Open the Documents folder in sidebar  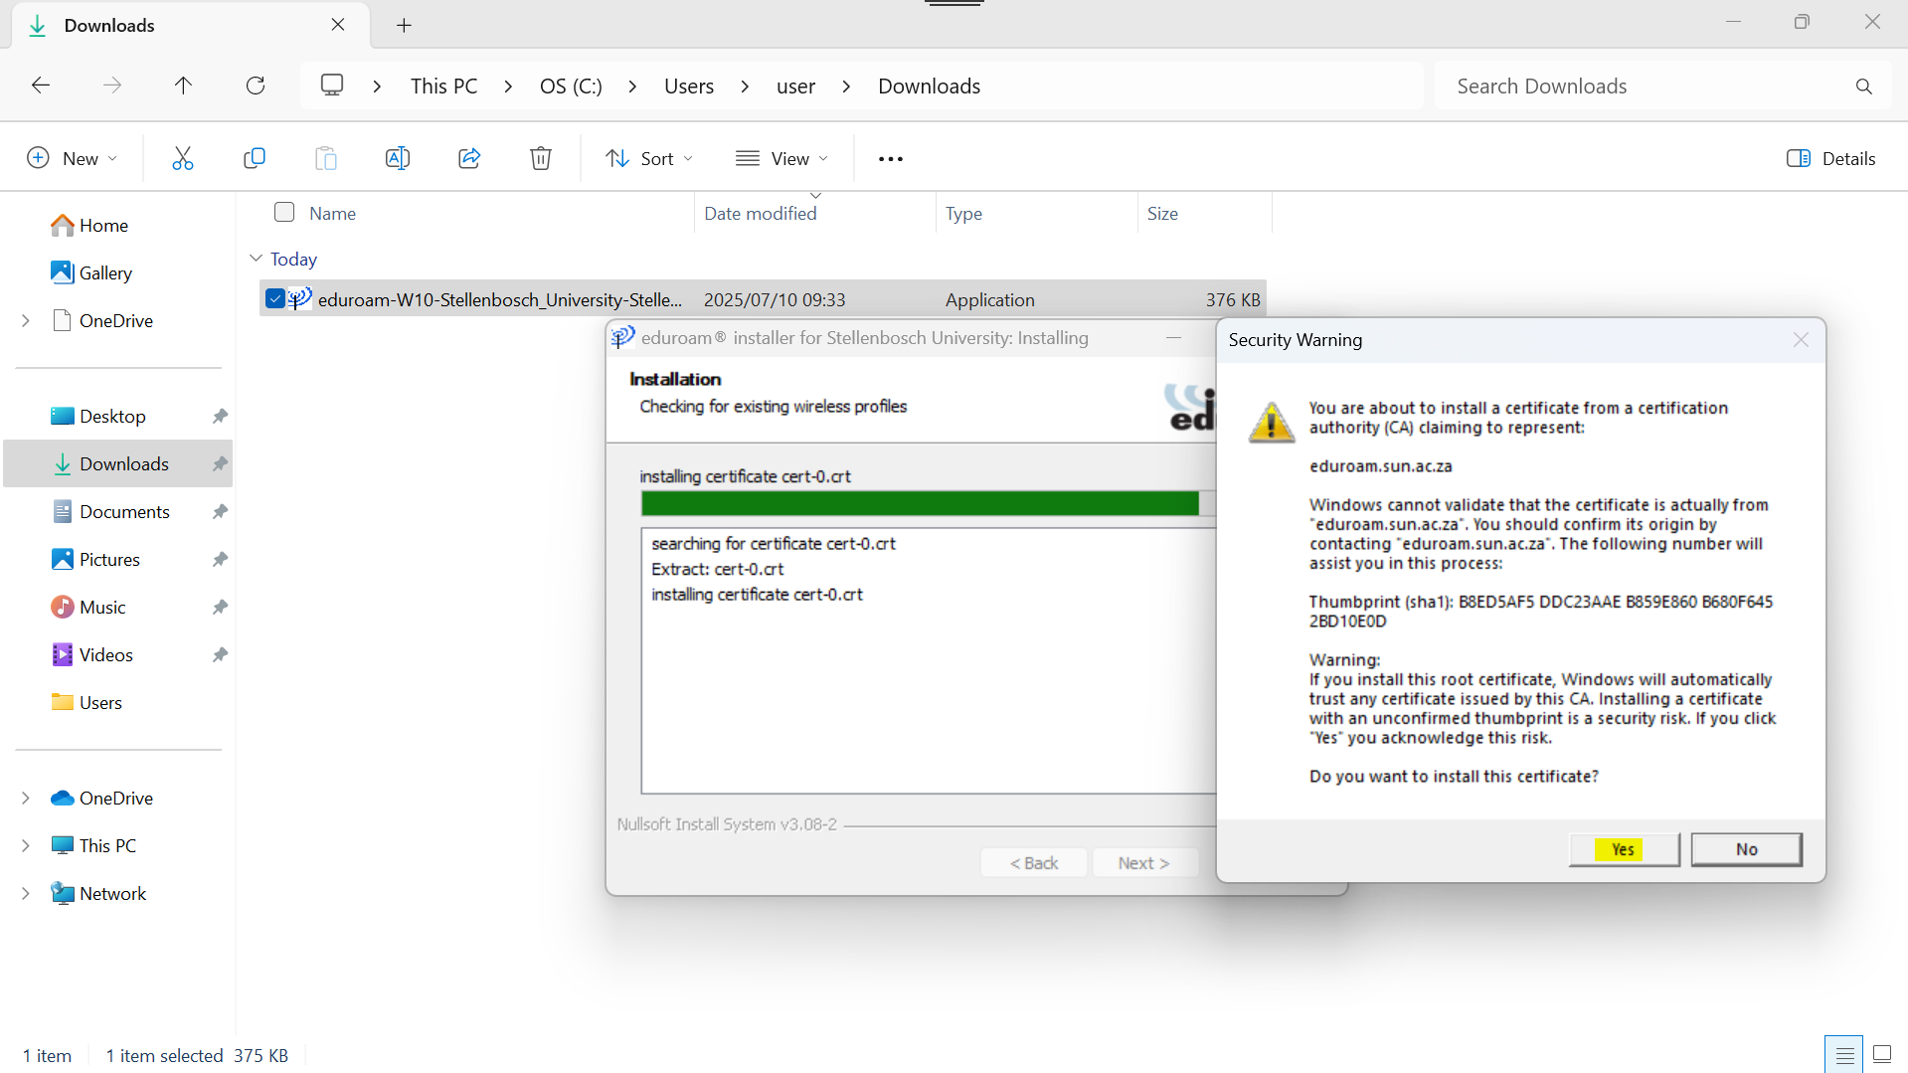124,511
